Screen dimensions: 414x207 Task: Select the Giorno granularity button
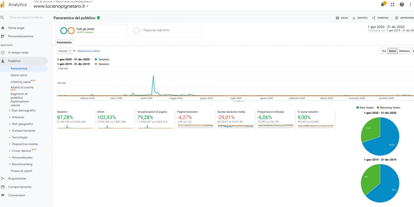tap(392, 51)
